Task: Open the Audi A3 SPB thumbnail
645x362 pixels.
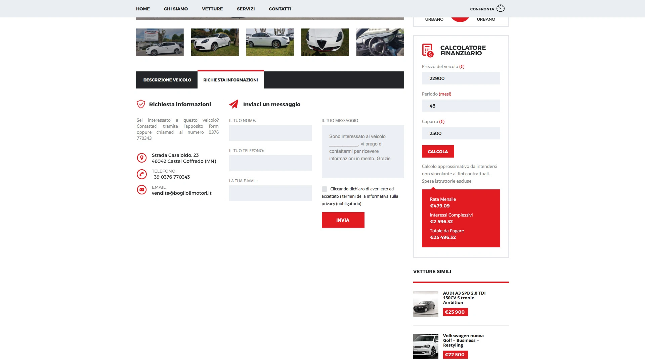Action: pos(426,304)
